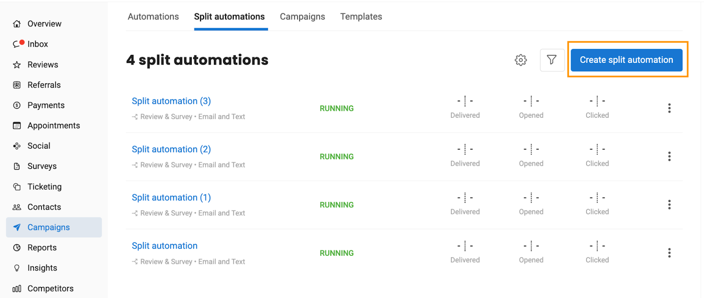Click the '4 split automations' heading
Screen dimensions: 704x298
pos(197,60)
